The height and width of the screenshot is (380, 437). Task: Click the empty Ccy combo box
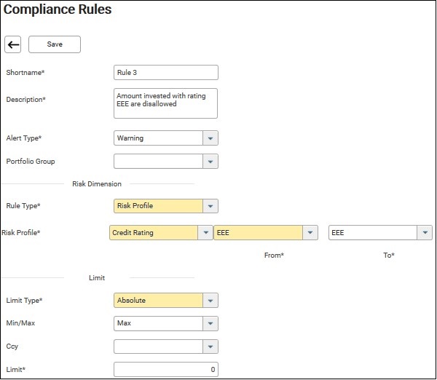pyautogui.click(x=157, y=347)
